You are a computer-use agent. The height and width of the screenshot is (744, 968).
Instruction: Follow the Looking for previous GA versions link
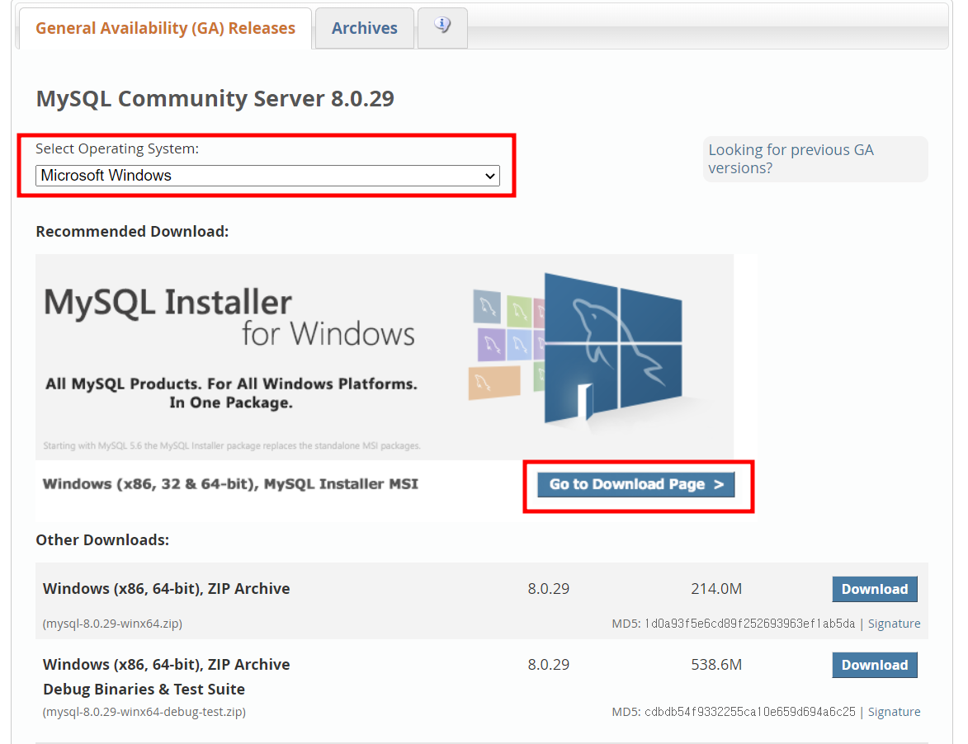click(791, 159)
